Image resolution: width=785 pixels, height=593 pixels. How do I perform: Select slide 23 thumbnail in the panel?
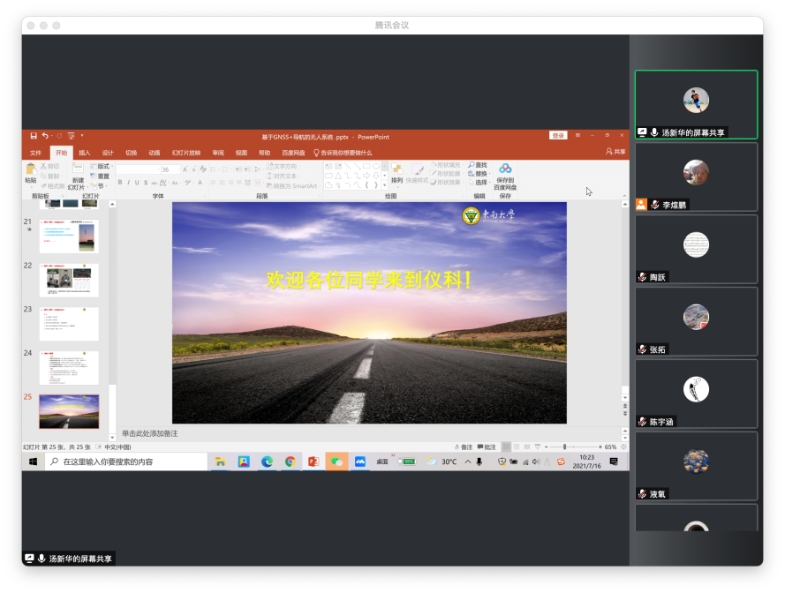pos(69,324)
